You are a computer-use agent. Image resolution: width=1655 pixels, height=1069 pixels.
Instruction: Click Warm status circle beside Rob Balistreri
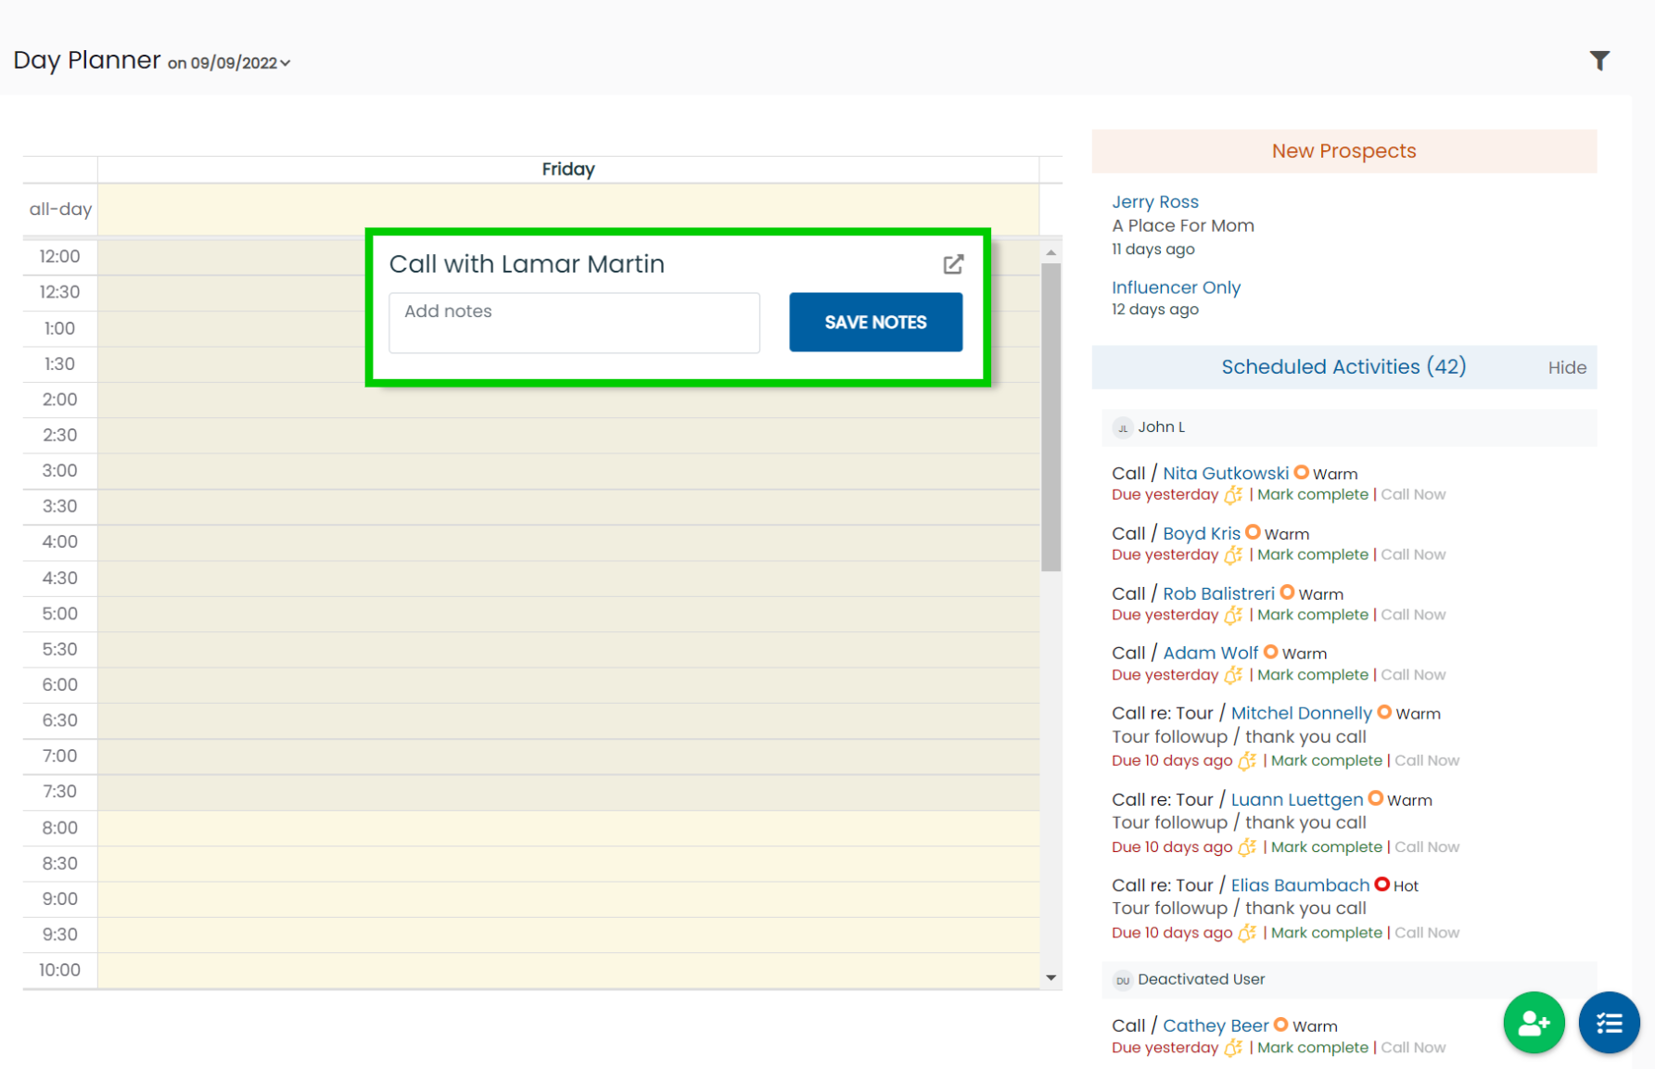[1287, 592]
